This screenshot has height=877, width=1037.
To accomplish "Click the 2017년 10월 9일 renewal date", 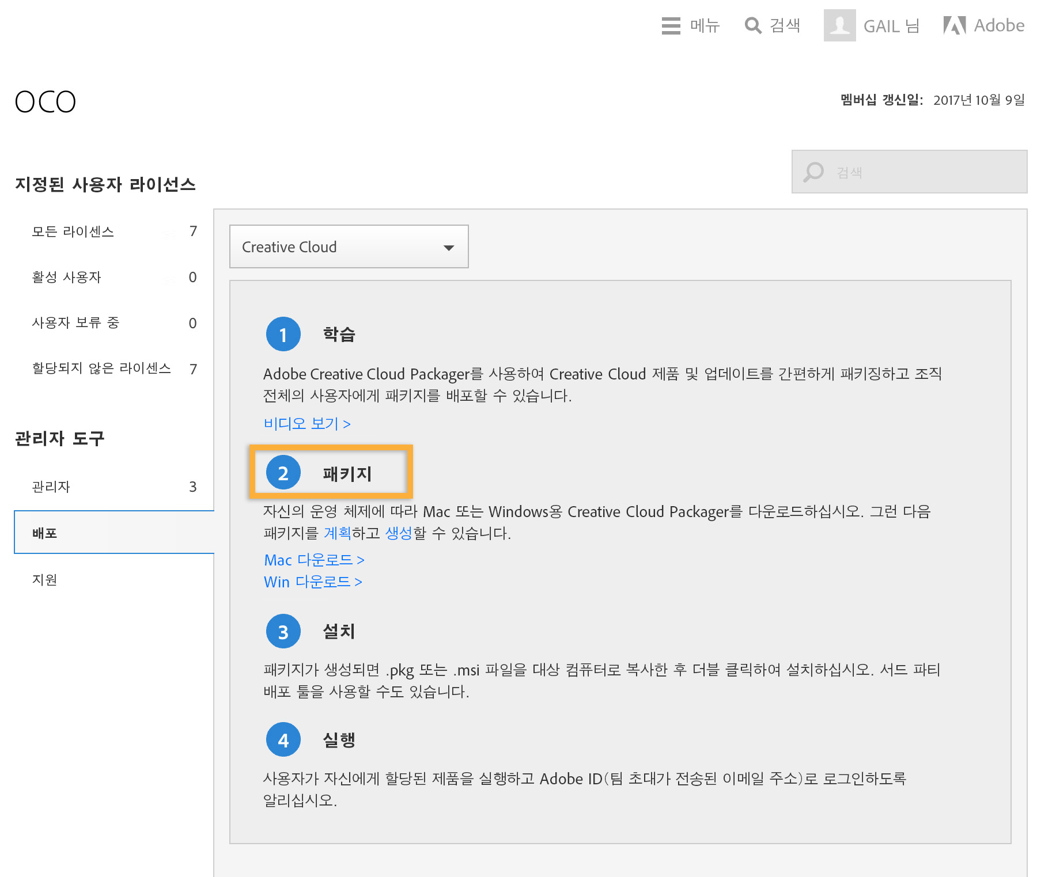I will click(x=979, y=100).
